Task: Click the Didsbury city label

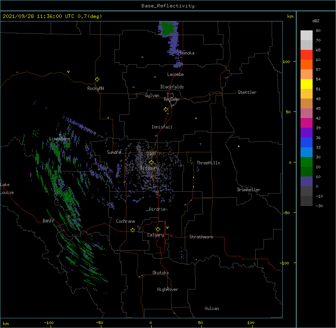Action: [x=149, y=168]
